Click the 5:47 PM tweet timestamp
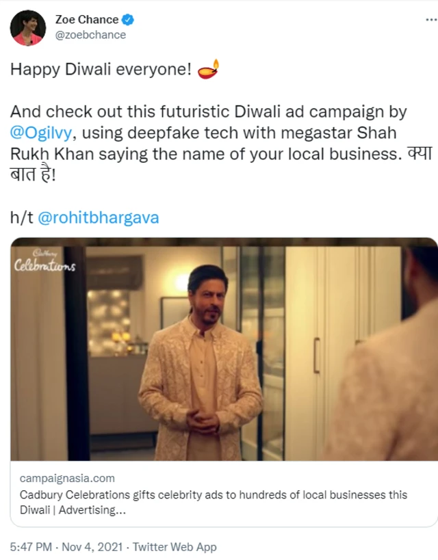Viewport: 438px width, 560px height. click(x=31, y=547)
